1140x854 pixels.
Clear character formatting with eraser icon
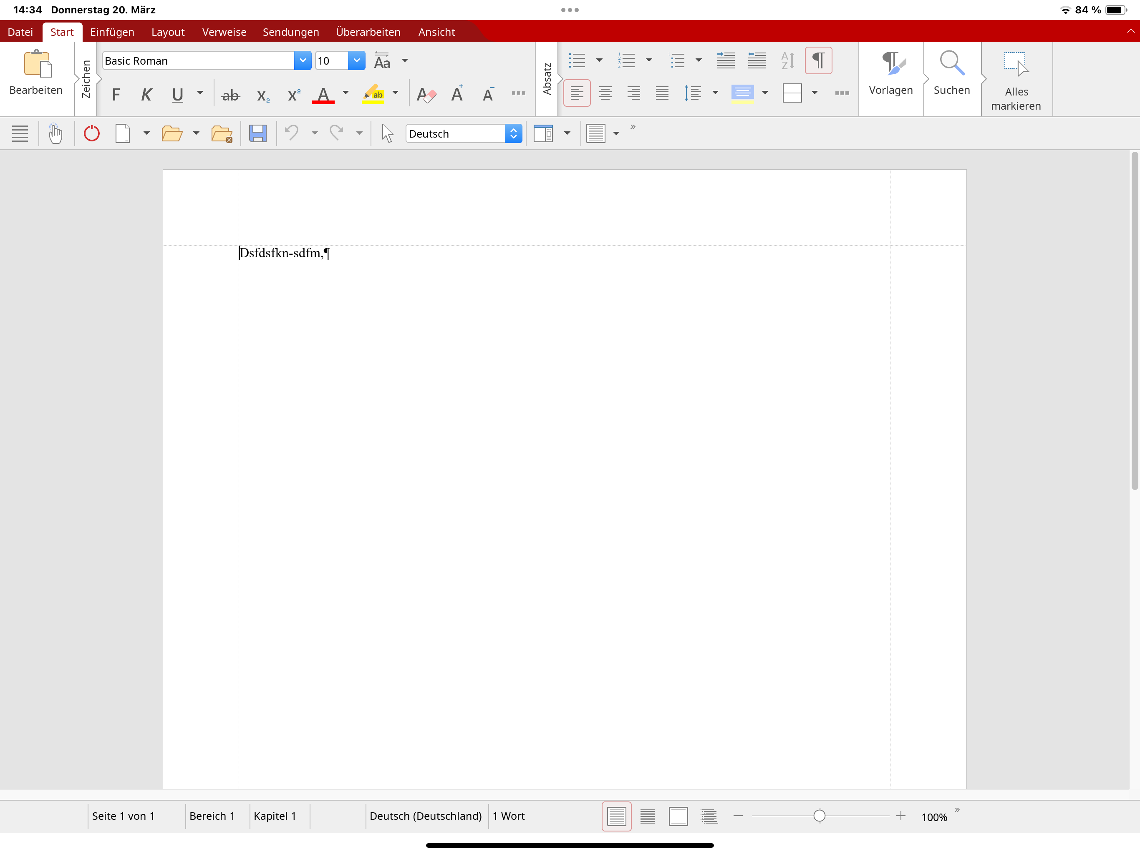426,95
